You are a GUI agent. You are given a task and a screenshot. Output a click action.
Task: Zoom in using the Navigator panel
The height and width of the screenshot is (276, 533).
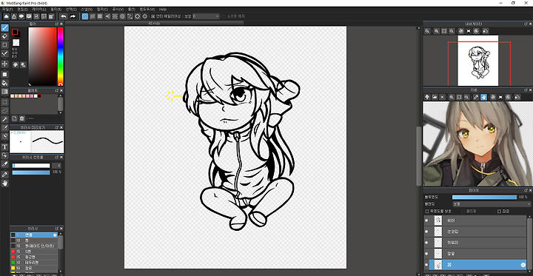tap(437, 31)
